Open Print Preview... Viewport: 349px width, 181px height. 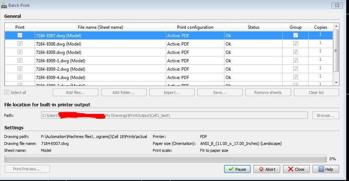coord(27,169)
